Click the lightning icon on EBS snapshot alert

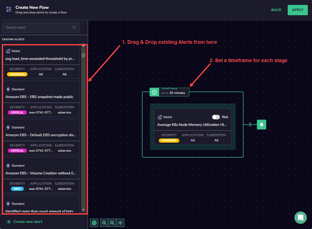click(x=8, y=89)
